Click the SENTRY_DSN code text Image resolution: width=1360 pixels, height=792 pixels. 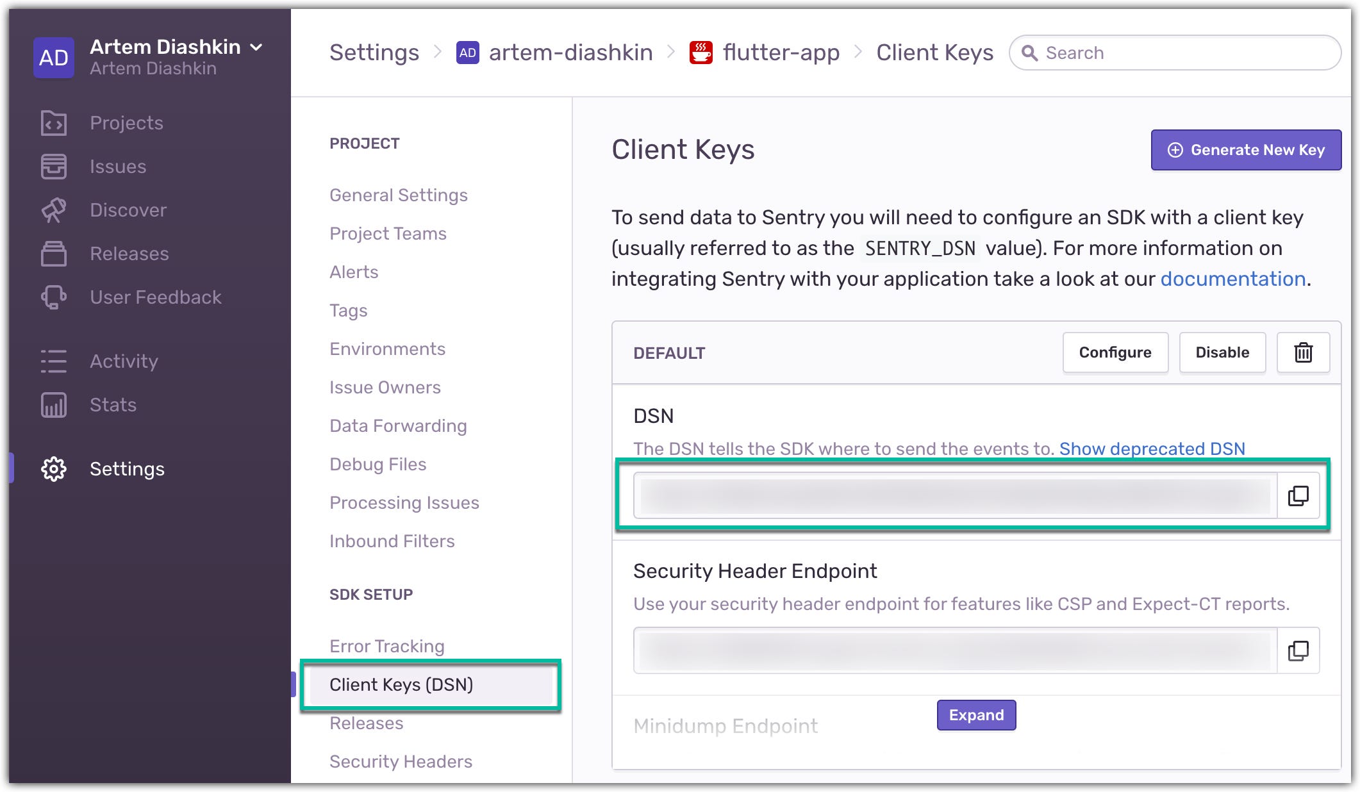[920, 248]
